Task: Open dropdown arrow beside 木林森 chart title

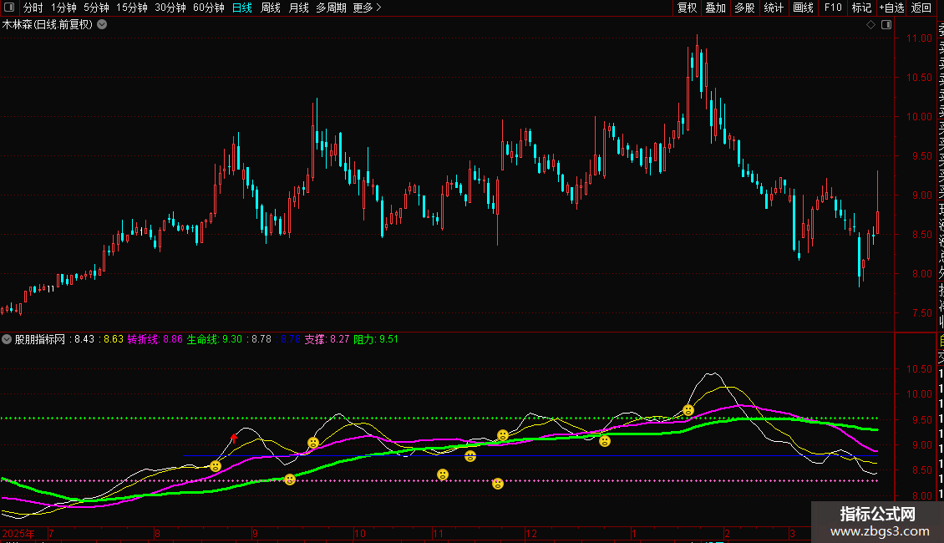Action: coord(102,25)
